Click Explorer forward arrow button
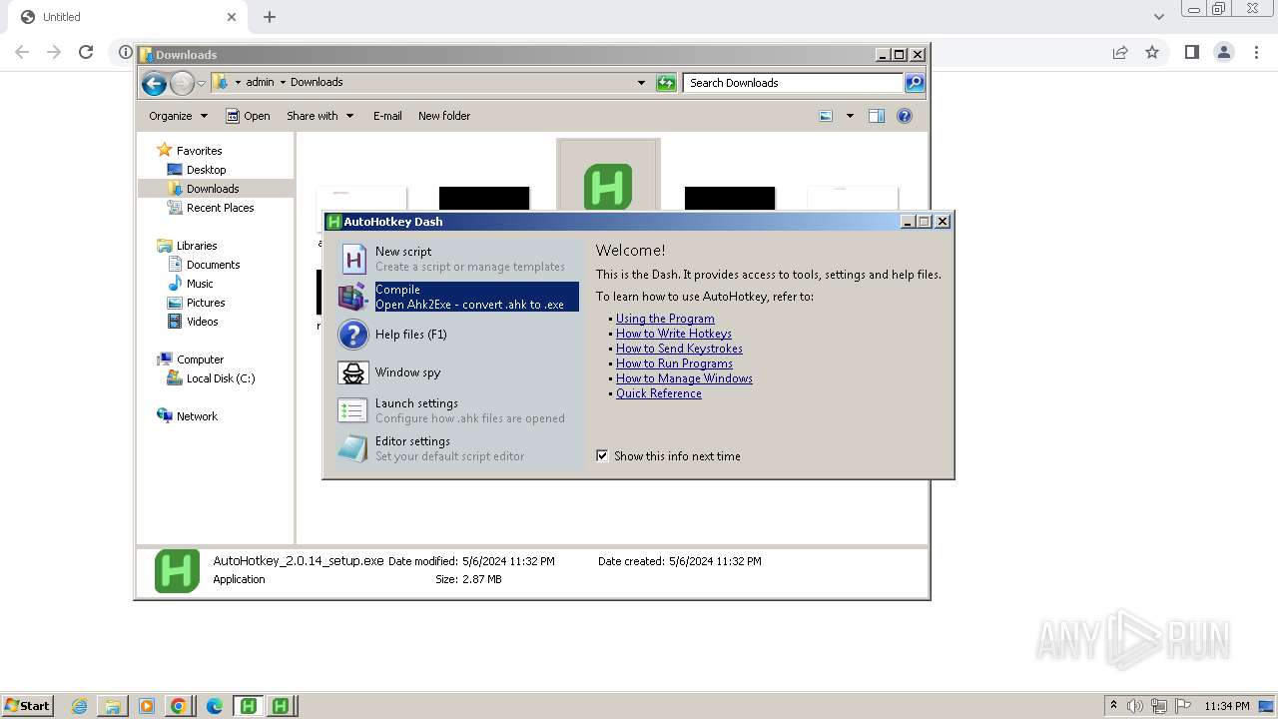 [x=182, y=83]
